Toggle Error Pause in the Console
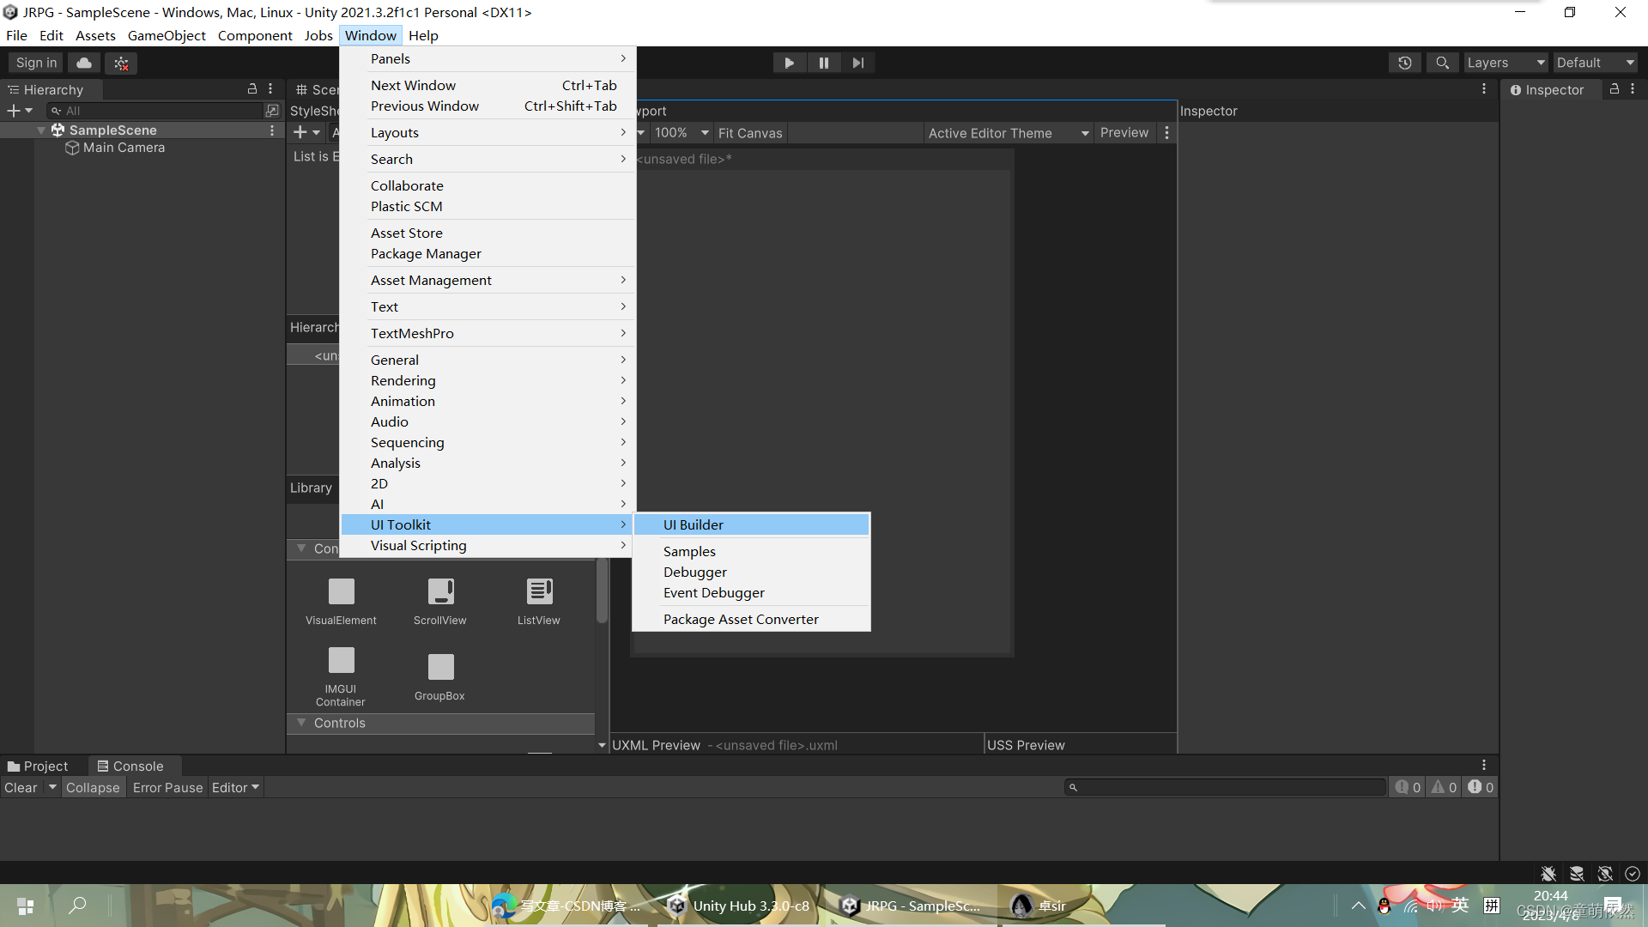Viewport: 1648px width, 927px height. [167, 787]
